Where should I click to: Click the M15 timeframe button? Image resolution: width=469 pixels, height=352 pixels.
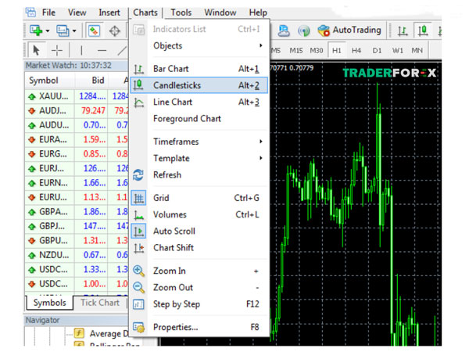[x=295, y=51]
